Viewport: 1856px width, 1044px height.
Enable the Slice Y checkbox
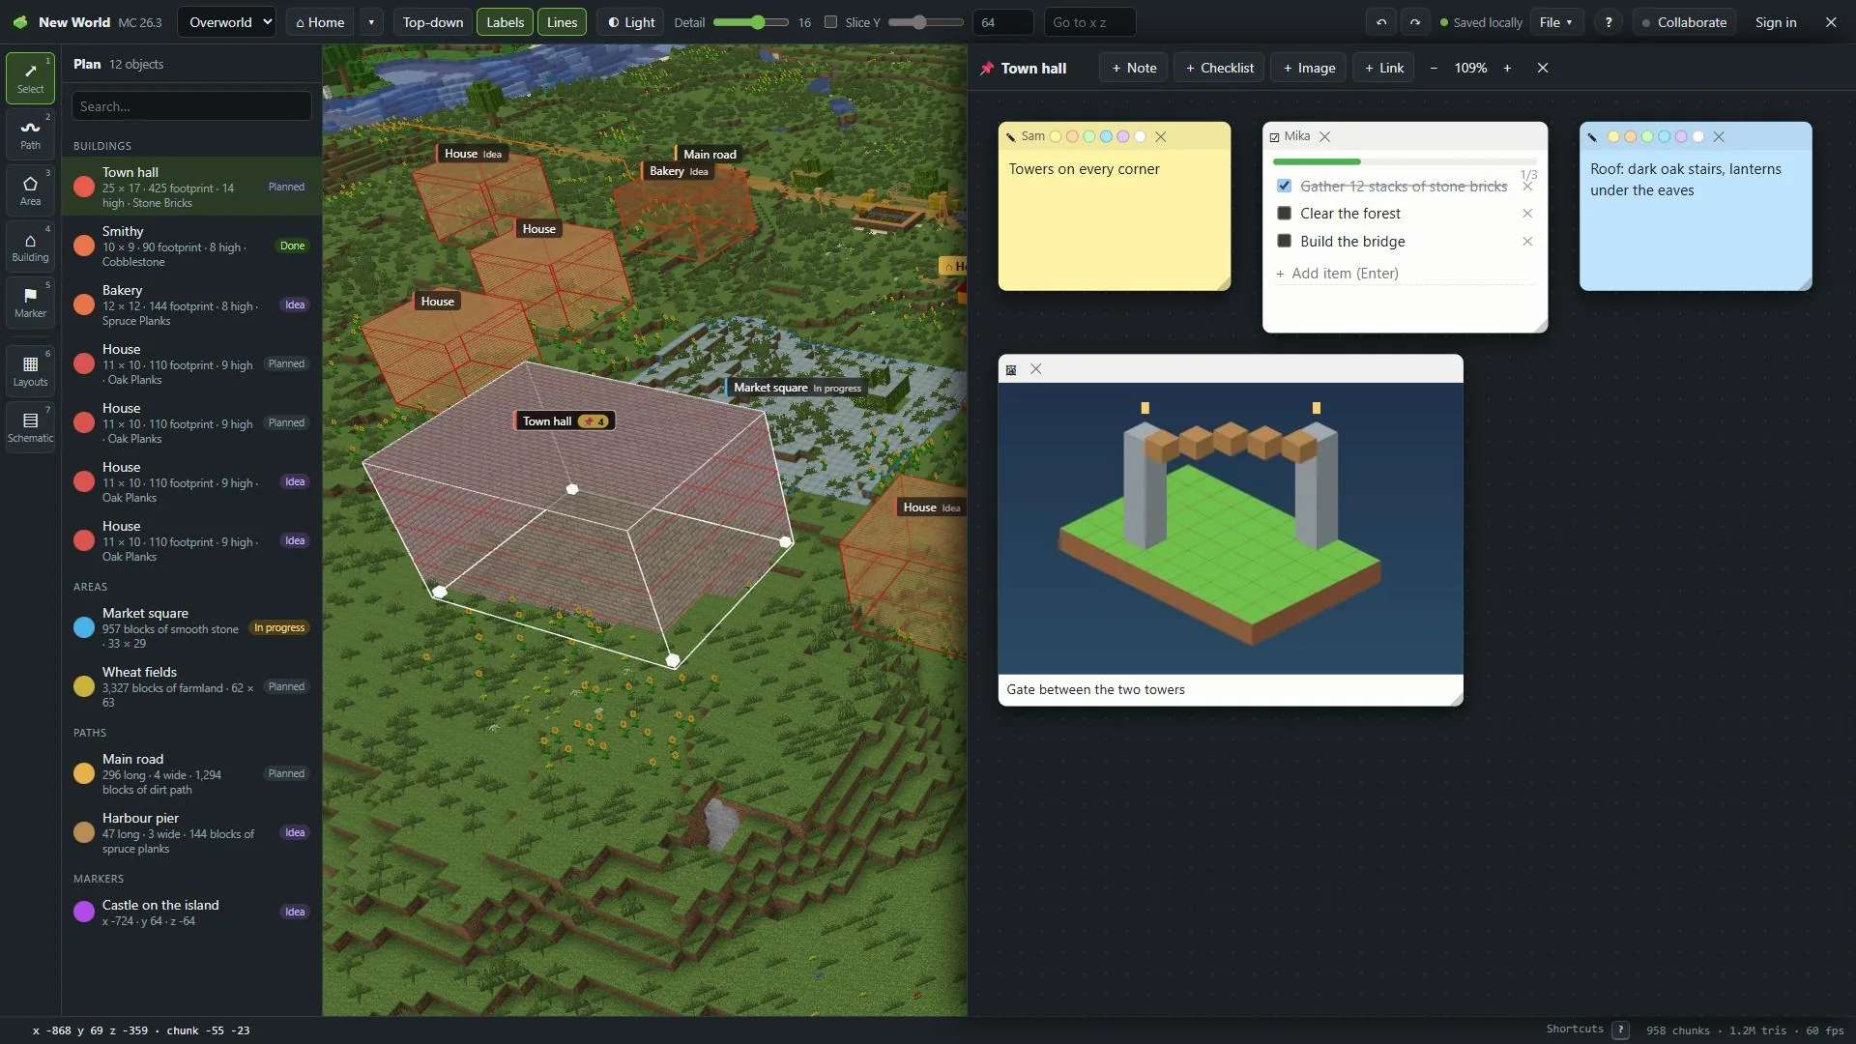[x=830, y=22]
